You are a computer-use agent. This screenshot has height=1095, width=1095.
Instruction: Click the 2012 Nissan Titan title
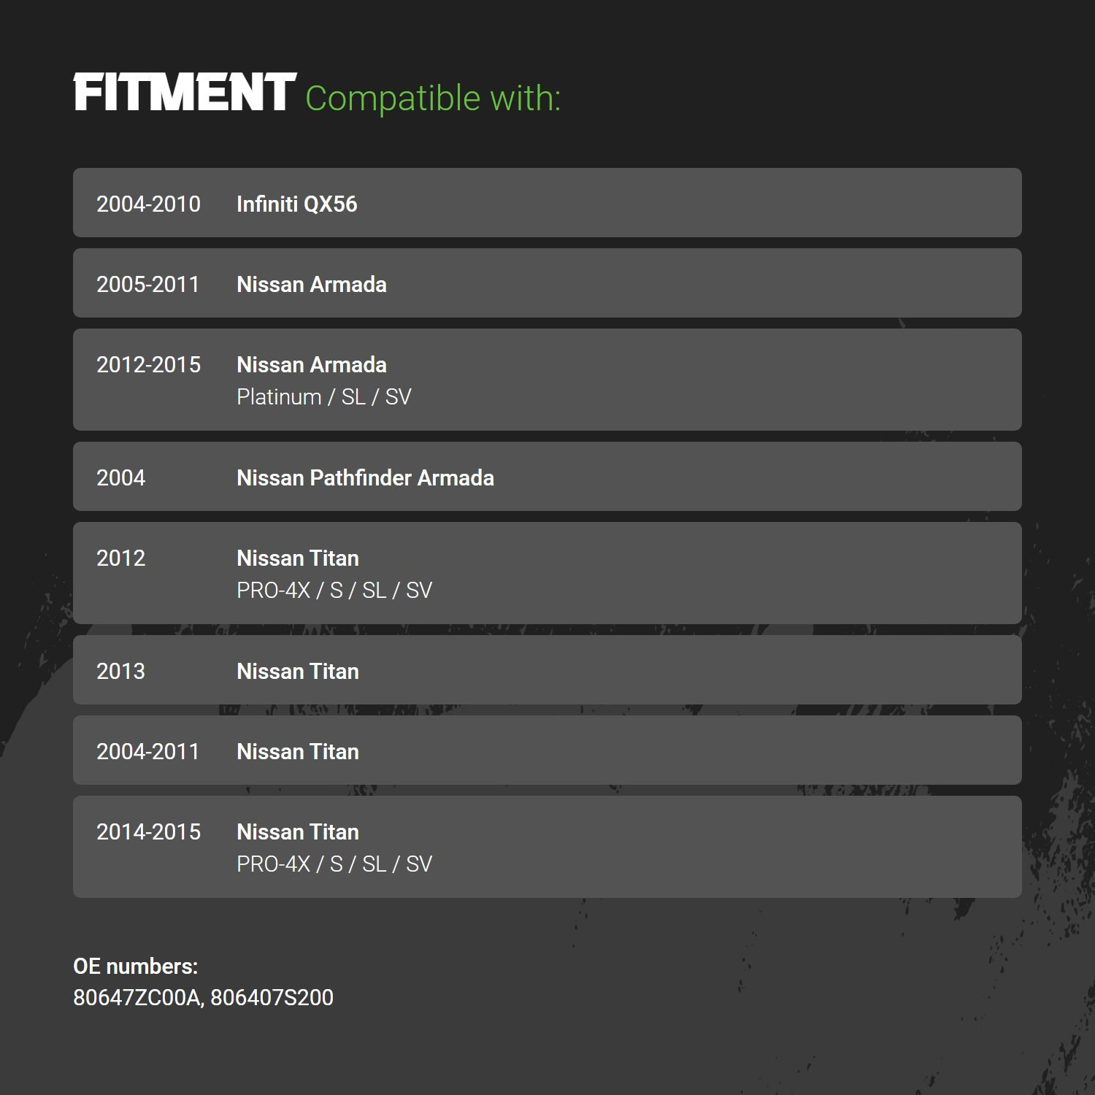click(x=298, y=558)
